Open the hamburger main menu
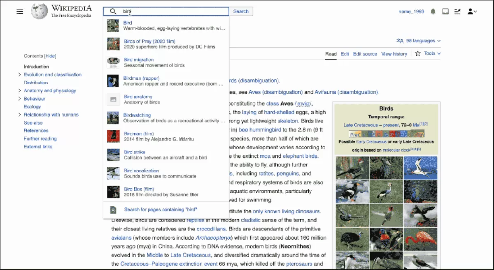Viewport: 494px width, 270px height. [x=19, y=12]
